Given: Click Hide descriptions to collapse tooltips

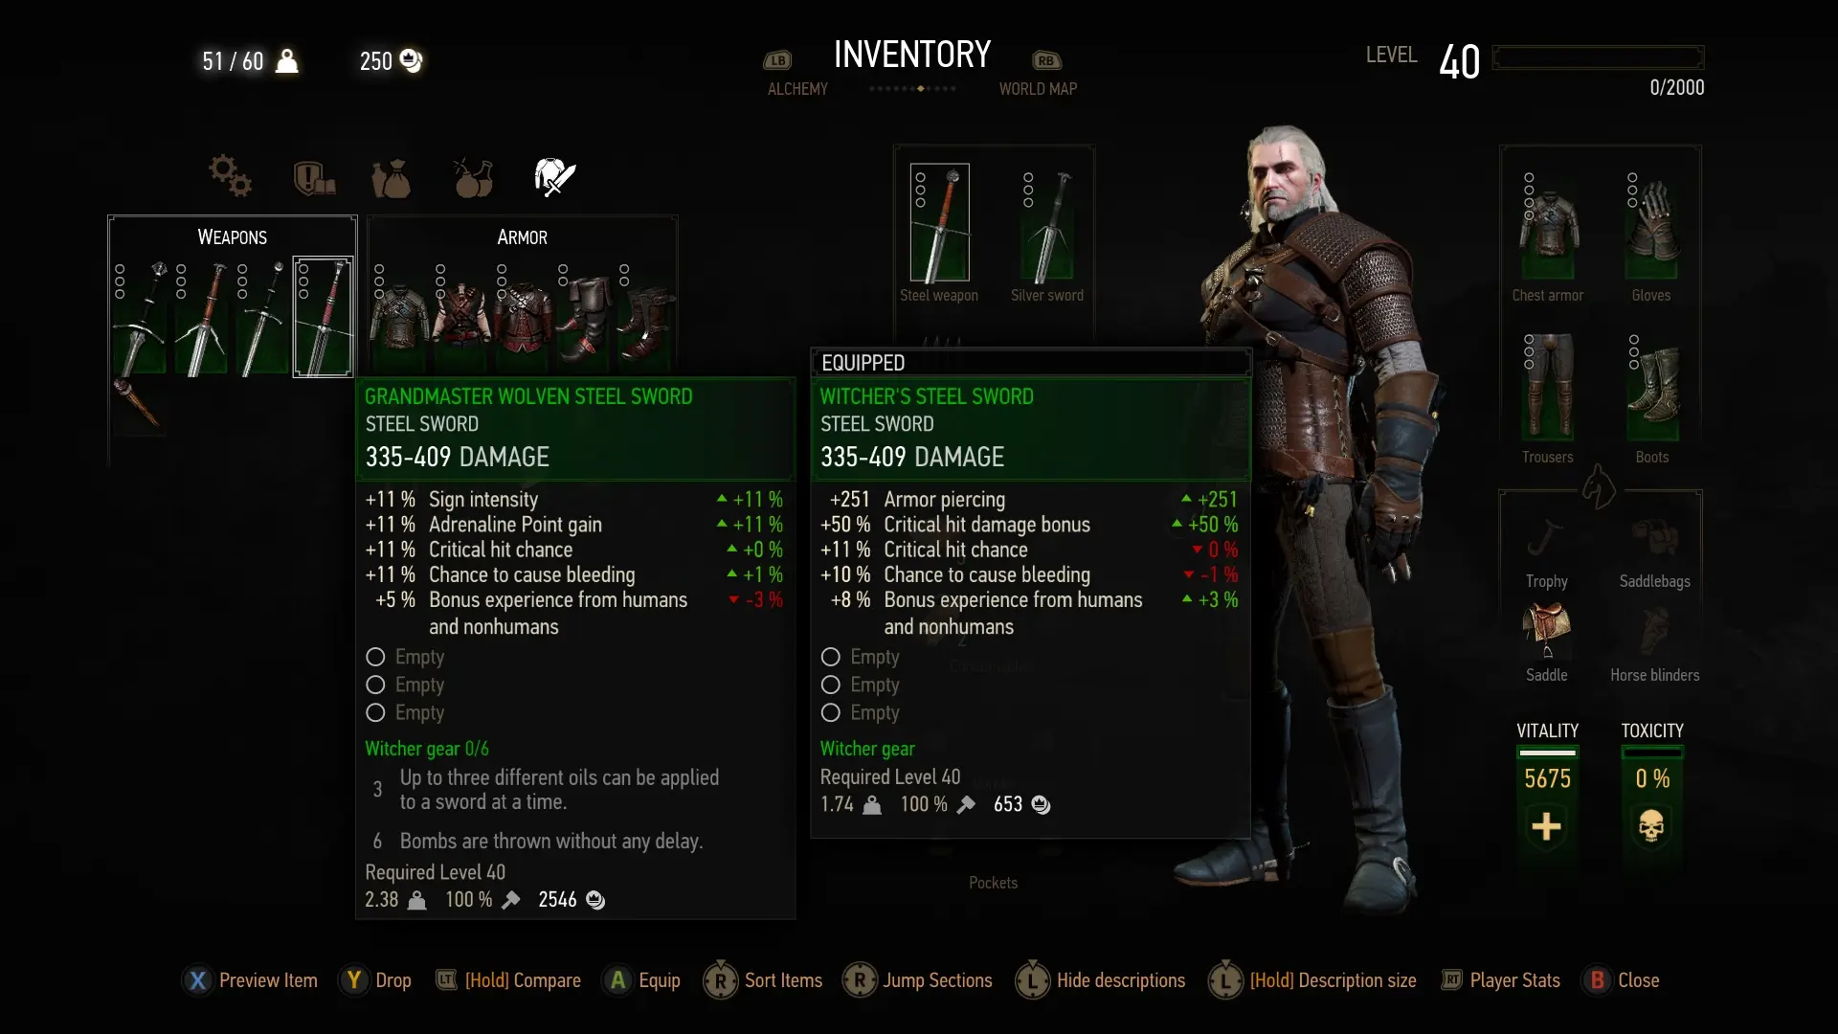Looking at the screenshot, I should pyautogui.click(x=1101, y=980).
